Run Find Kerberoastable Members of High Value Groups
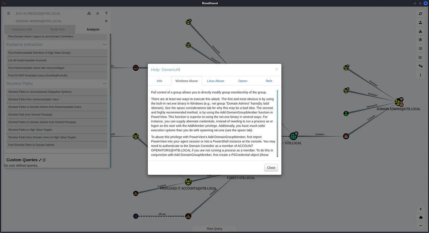The width and height of the screenshot is (429, 233). (x=57, y=53)
